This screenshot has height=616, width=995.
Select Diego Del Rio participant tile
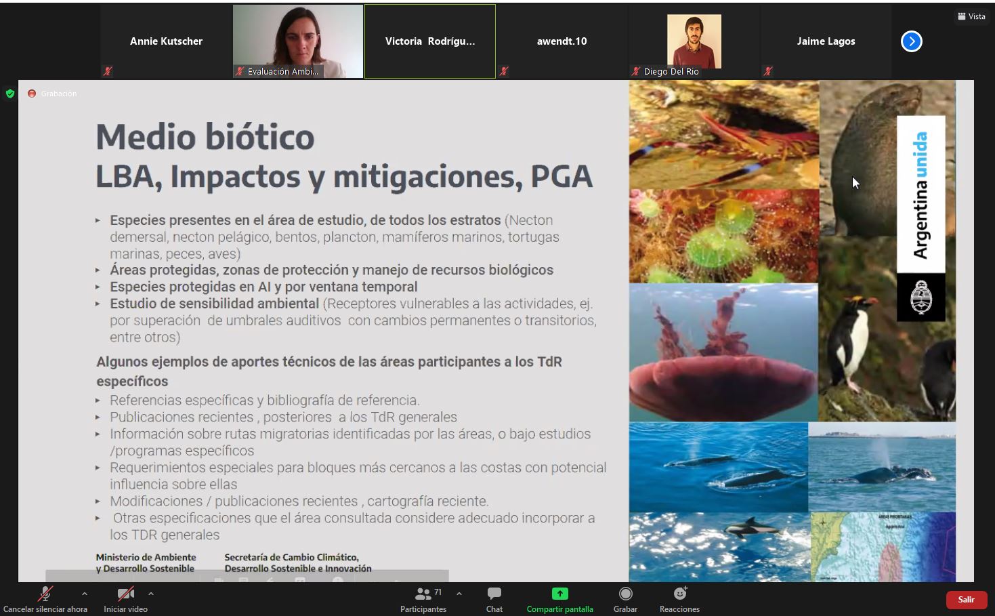pos(694,41)
